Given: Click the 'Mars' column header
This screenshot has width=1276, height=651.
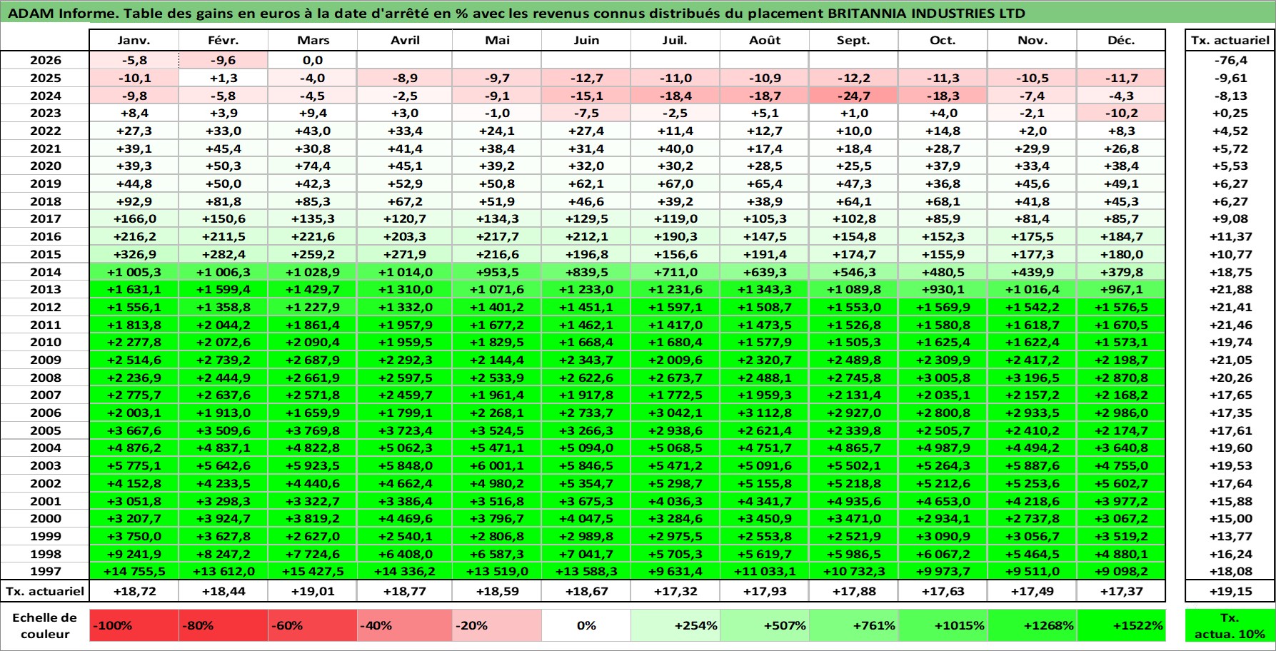Looking at the screenshot, I should click(313, 41).
